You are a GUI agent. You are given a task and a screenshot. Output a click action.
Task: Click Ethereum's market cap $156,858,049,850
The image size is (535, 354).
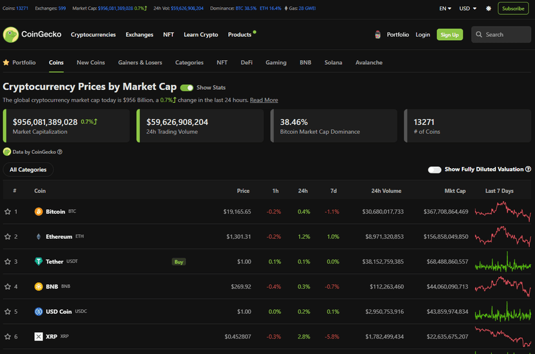(x=446, y=236)
